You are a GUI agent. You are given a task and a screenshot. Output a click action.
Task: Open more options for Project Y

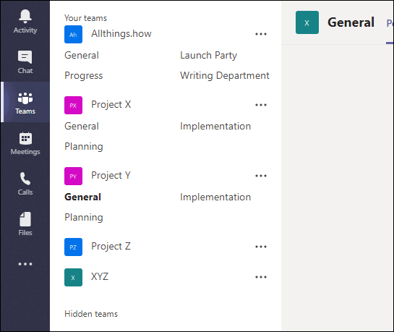pos(261,176)
